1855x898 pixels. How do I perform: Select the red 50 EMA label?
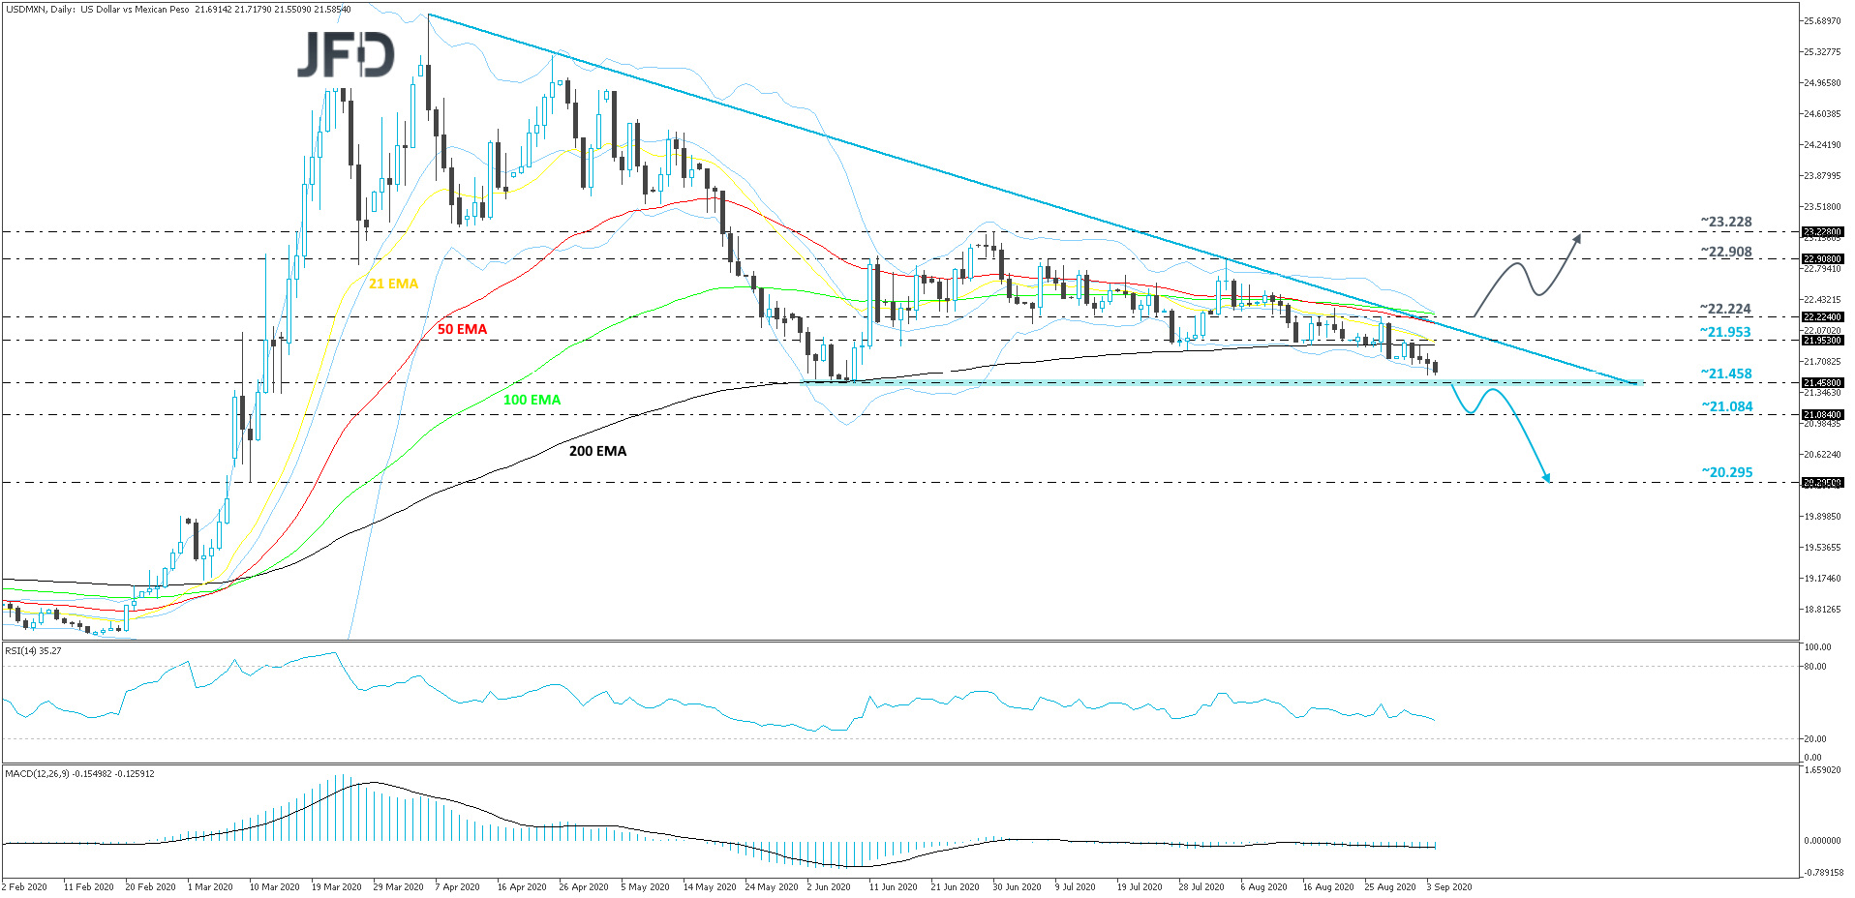coord(462,330)
